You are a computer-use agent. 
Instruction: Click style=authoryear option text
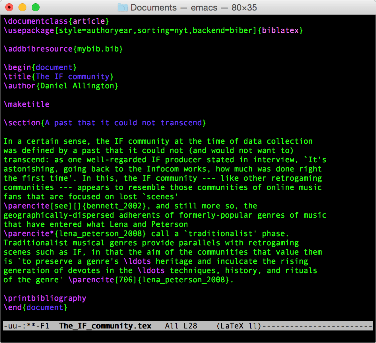pos(95,31)
